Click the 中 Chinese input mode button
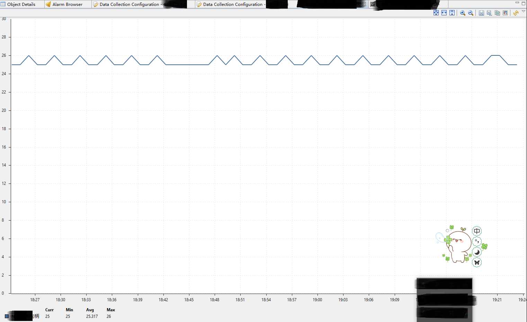527x322 pixels. tap(477, 231)
